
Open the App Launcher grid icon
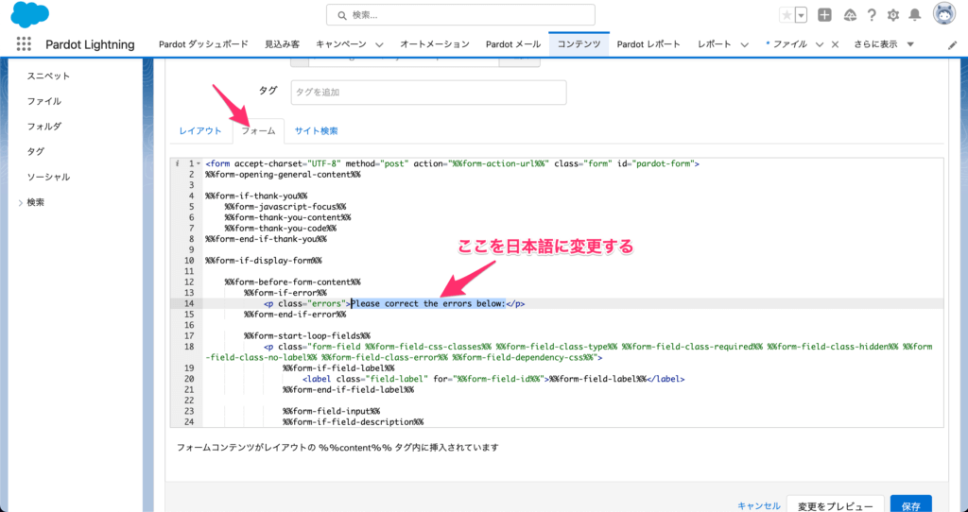click(x=24, y=43)
